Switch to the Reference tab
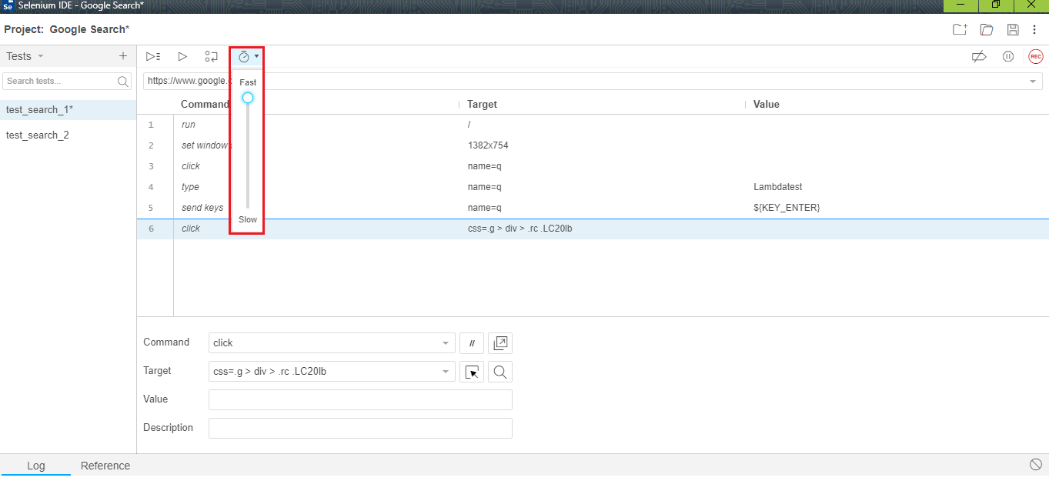The height and width of the screenshot is (501, 1049). click(105, 466)
